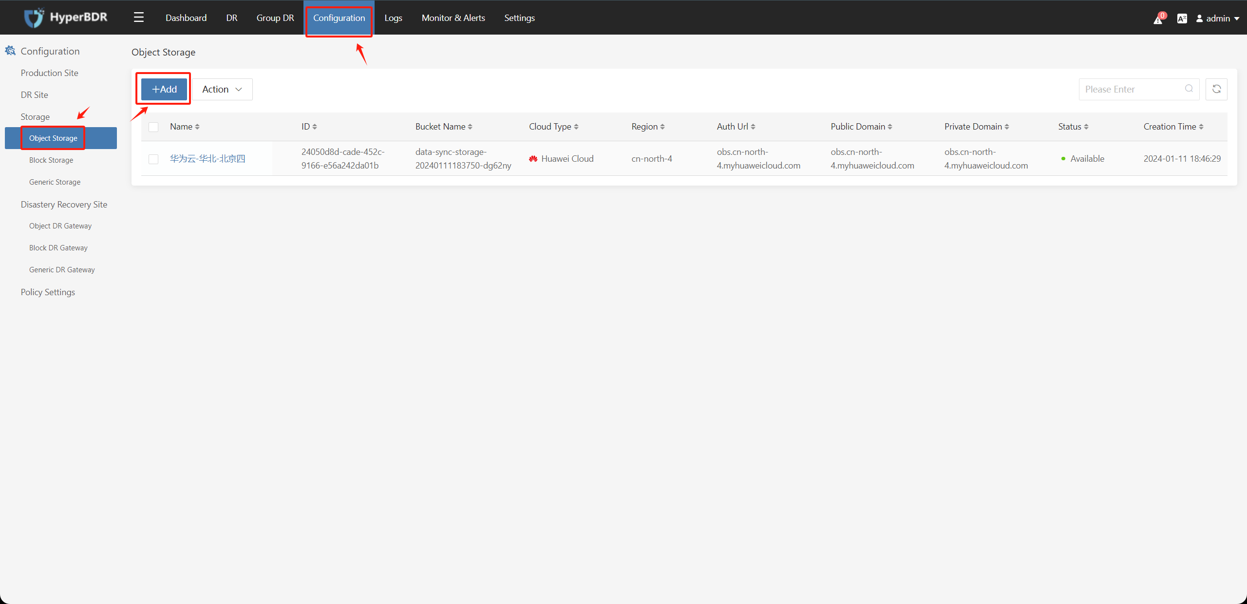Viewport: 1247px width, 604px height.
Task: Select the Storage tree item
Action: click(36, 116)
